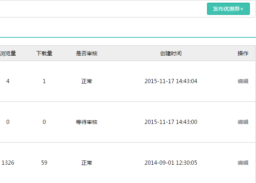Click the date 2015-11-17 14:43:04
This screenshot has height=183, width=256.
point(171,81)
